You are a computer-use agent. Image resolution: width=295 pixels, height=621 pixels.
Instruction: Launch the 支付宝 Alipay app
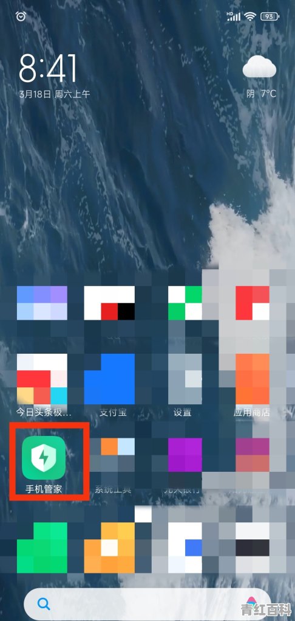point(109,379)
